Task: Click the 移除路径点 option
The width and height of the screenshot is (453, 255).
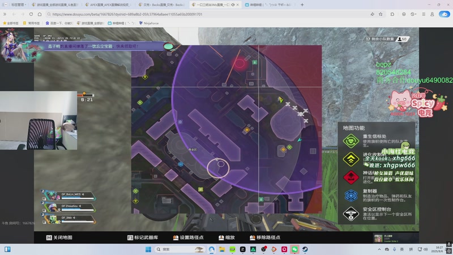Action: click(x=265, y=237)
